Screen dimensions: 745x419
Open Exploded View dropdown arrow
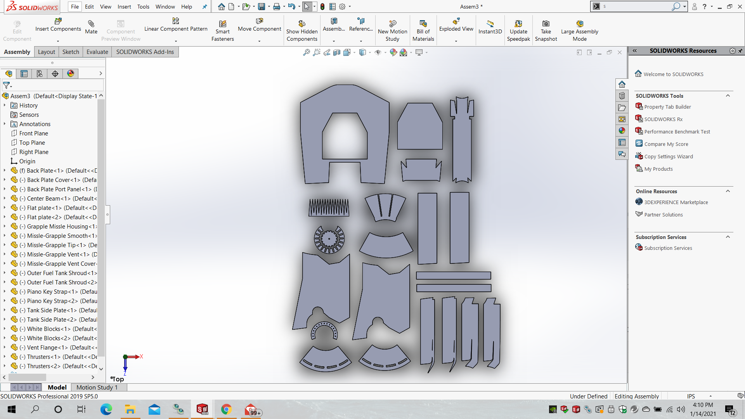coord(456,41)
